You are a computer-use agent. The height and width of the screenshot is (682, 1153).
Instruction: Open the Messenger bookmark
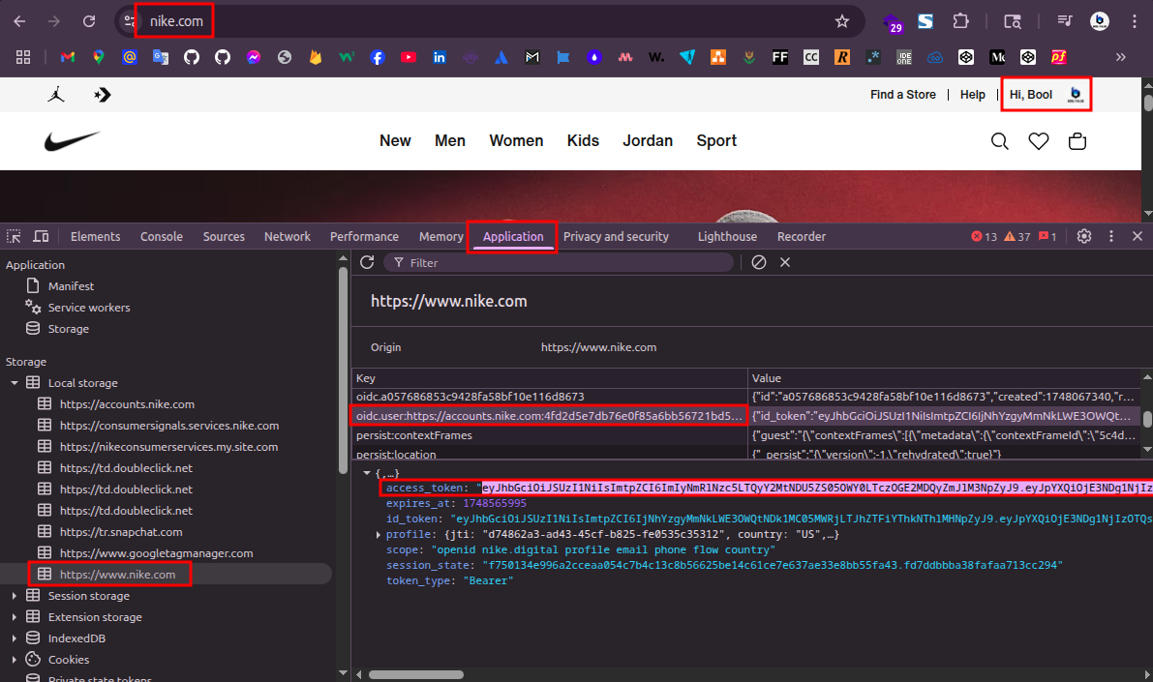(x=254, y=57)
